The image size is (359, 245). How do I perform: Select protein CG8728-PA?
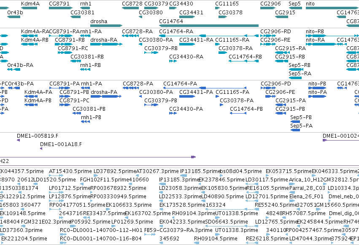131,88
